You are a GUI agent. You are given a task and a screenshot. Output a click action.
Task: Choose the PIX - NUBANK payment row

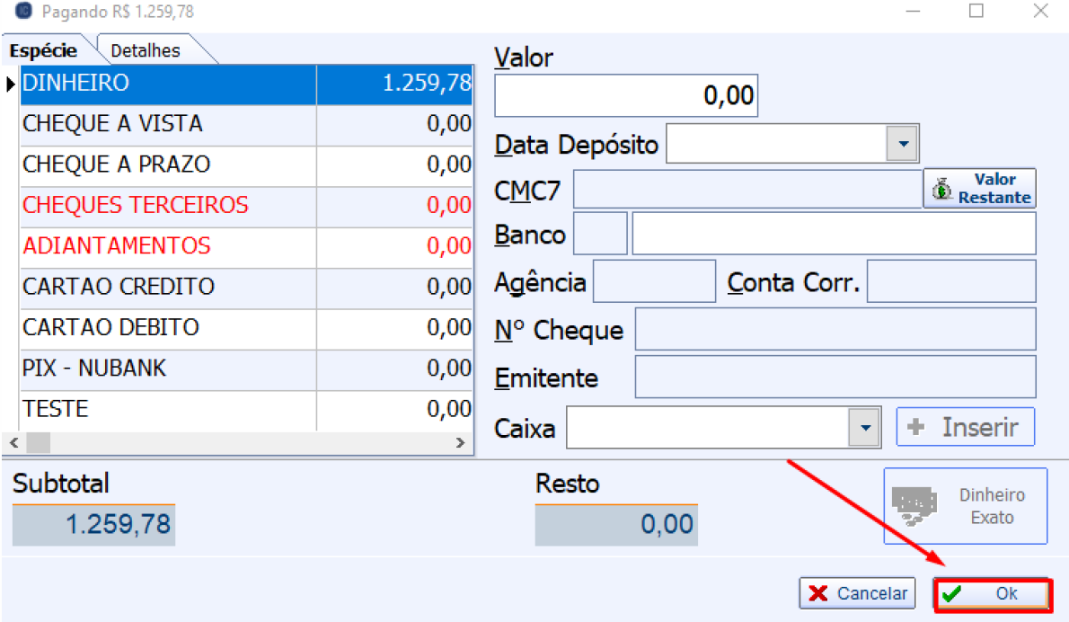(168, 369)
